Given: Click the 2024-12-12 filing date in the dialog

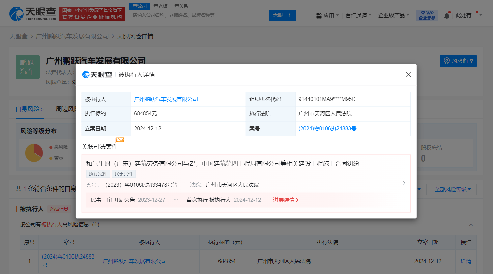Looking at the screenshot, I should (148, 129).
